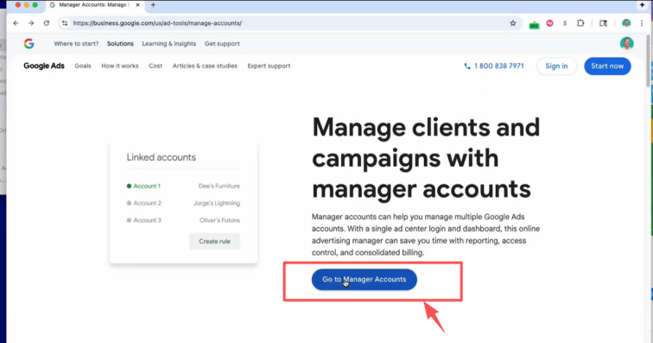Viewport: 653px width, 343px height.
Task: Click Go to Manager Accounts button
Action: [x=364, y=279]
